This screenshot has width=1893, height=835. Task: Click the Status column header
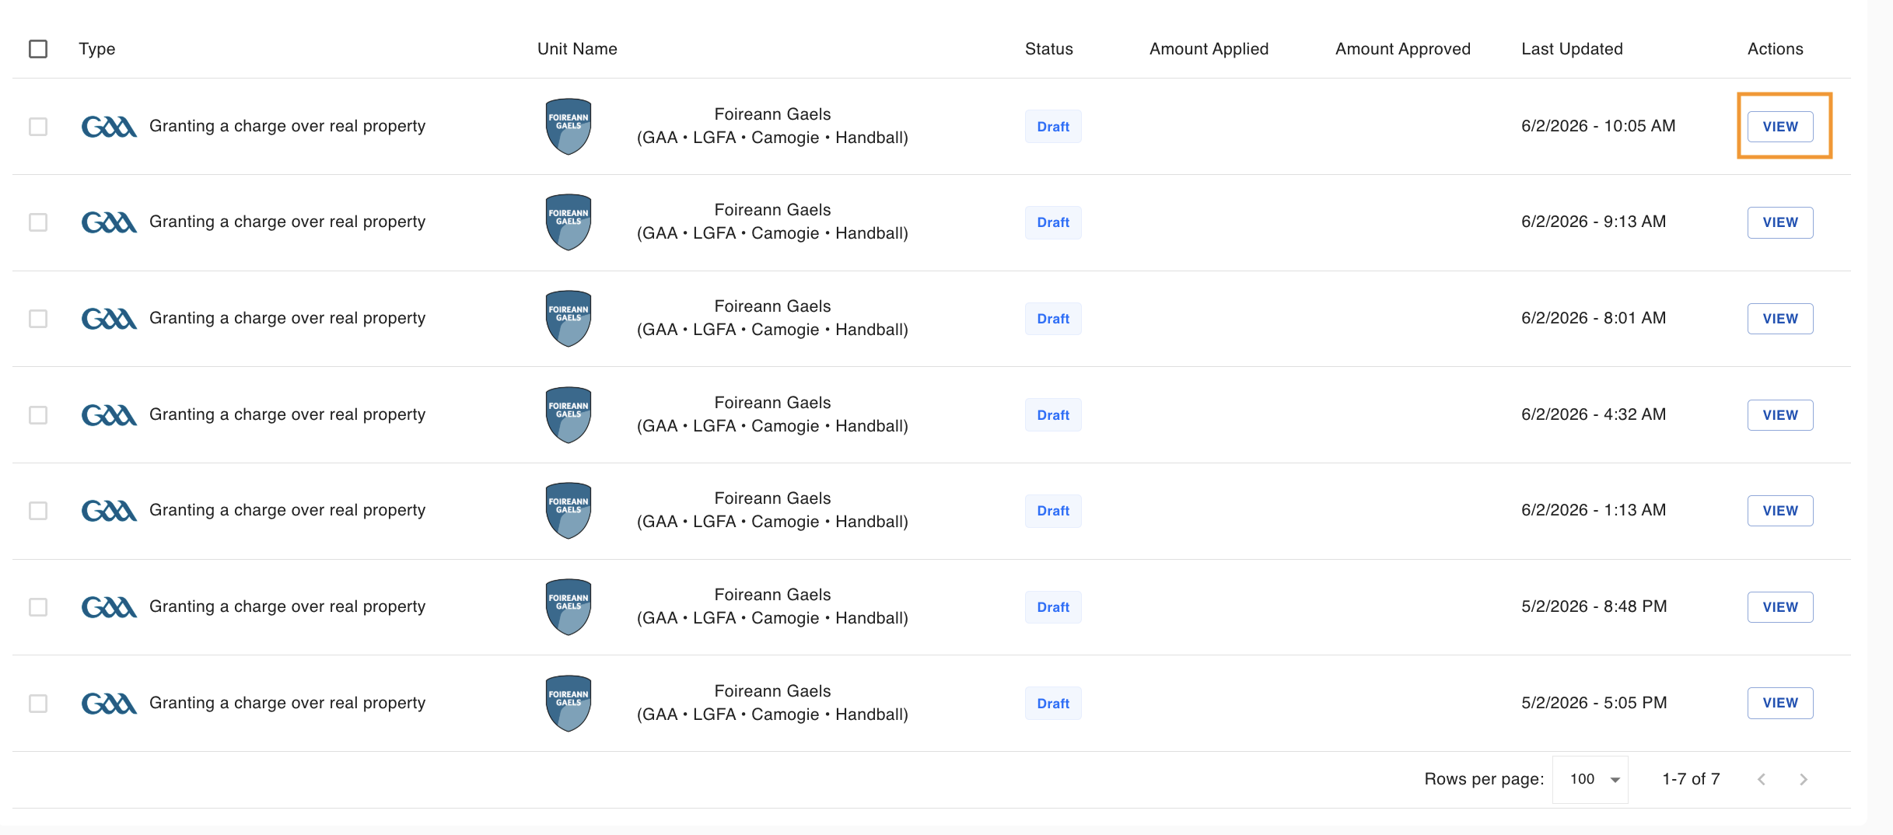1048,49
